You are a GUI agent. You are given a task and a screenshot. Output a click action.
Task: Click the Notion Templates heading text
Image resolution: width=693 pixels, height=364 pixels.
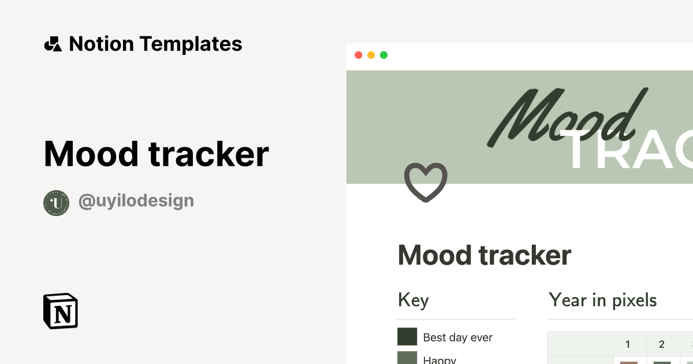[155, 44]
